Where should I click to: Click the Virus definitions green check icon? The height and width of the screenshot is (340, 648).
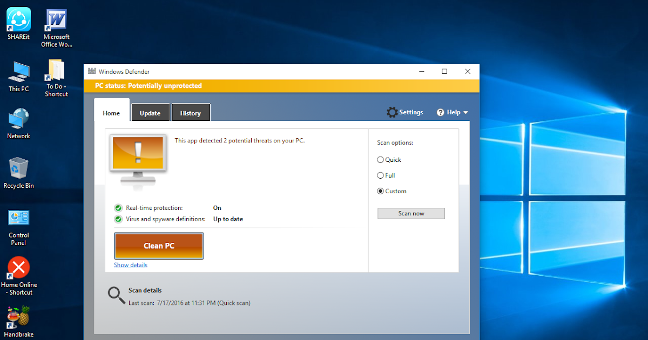(x=118, y=219)
